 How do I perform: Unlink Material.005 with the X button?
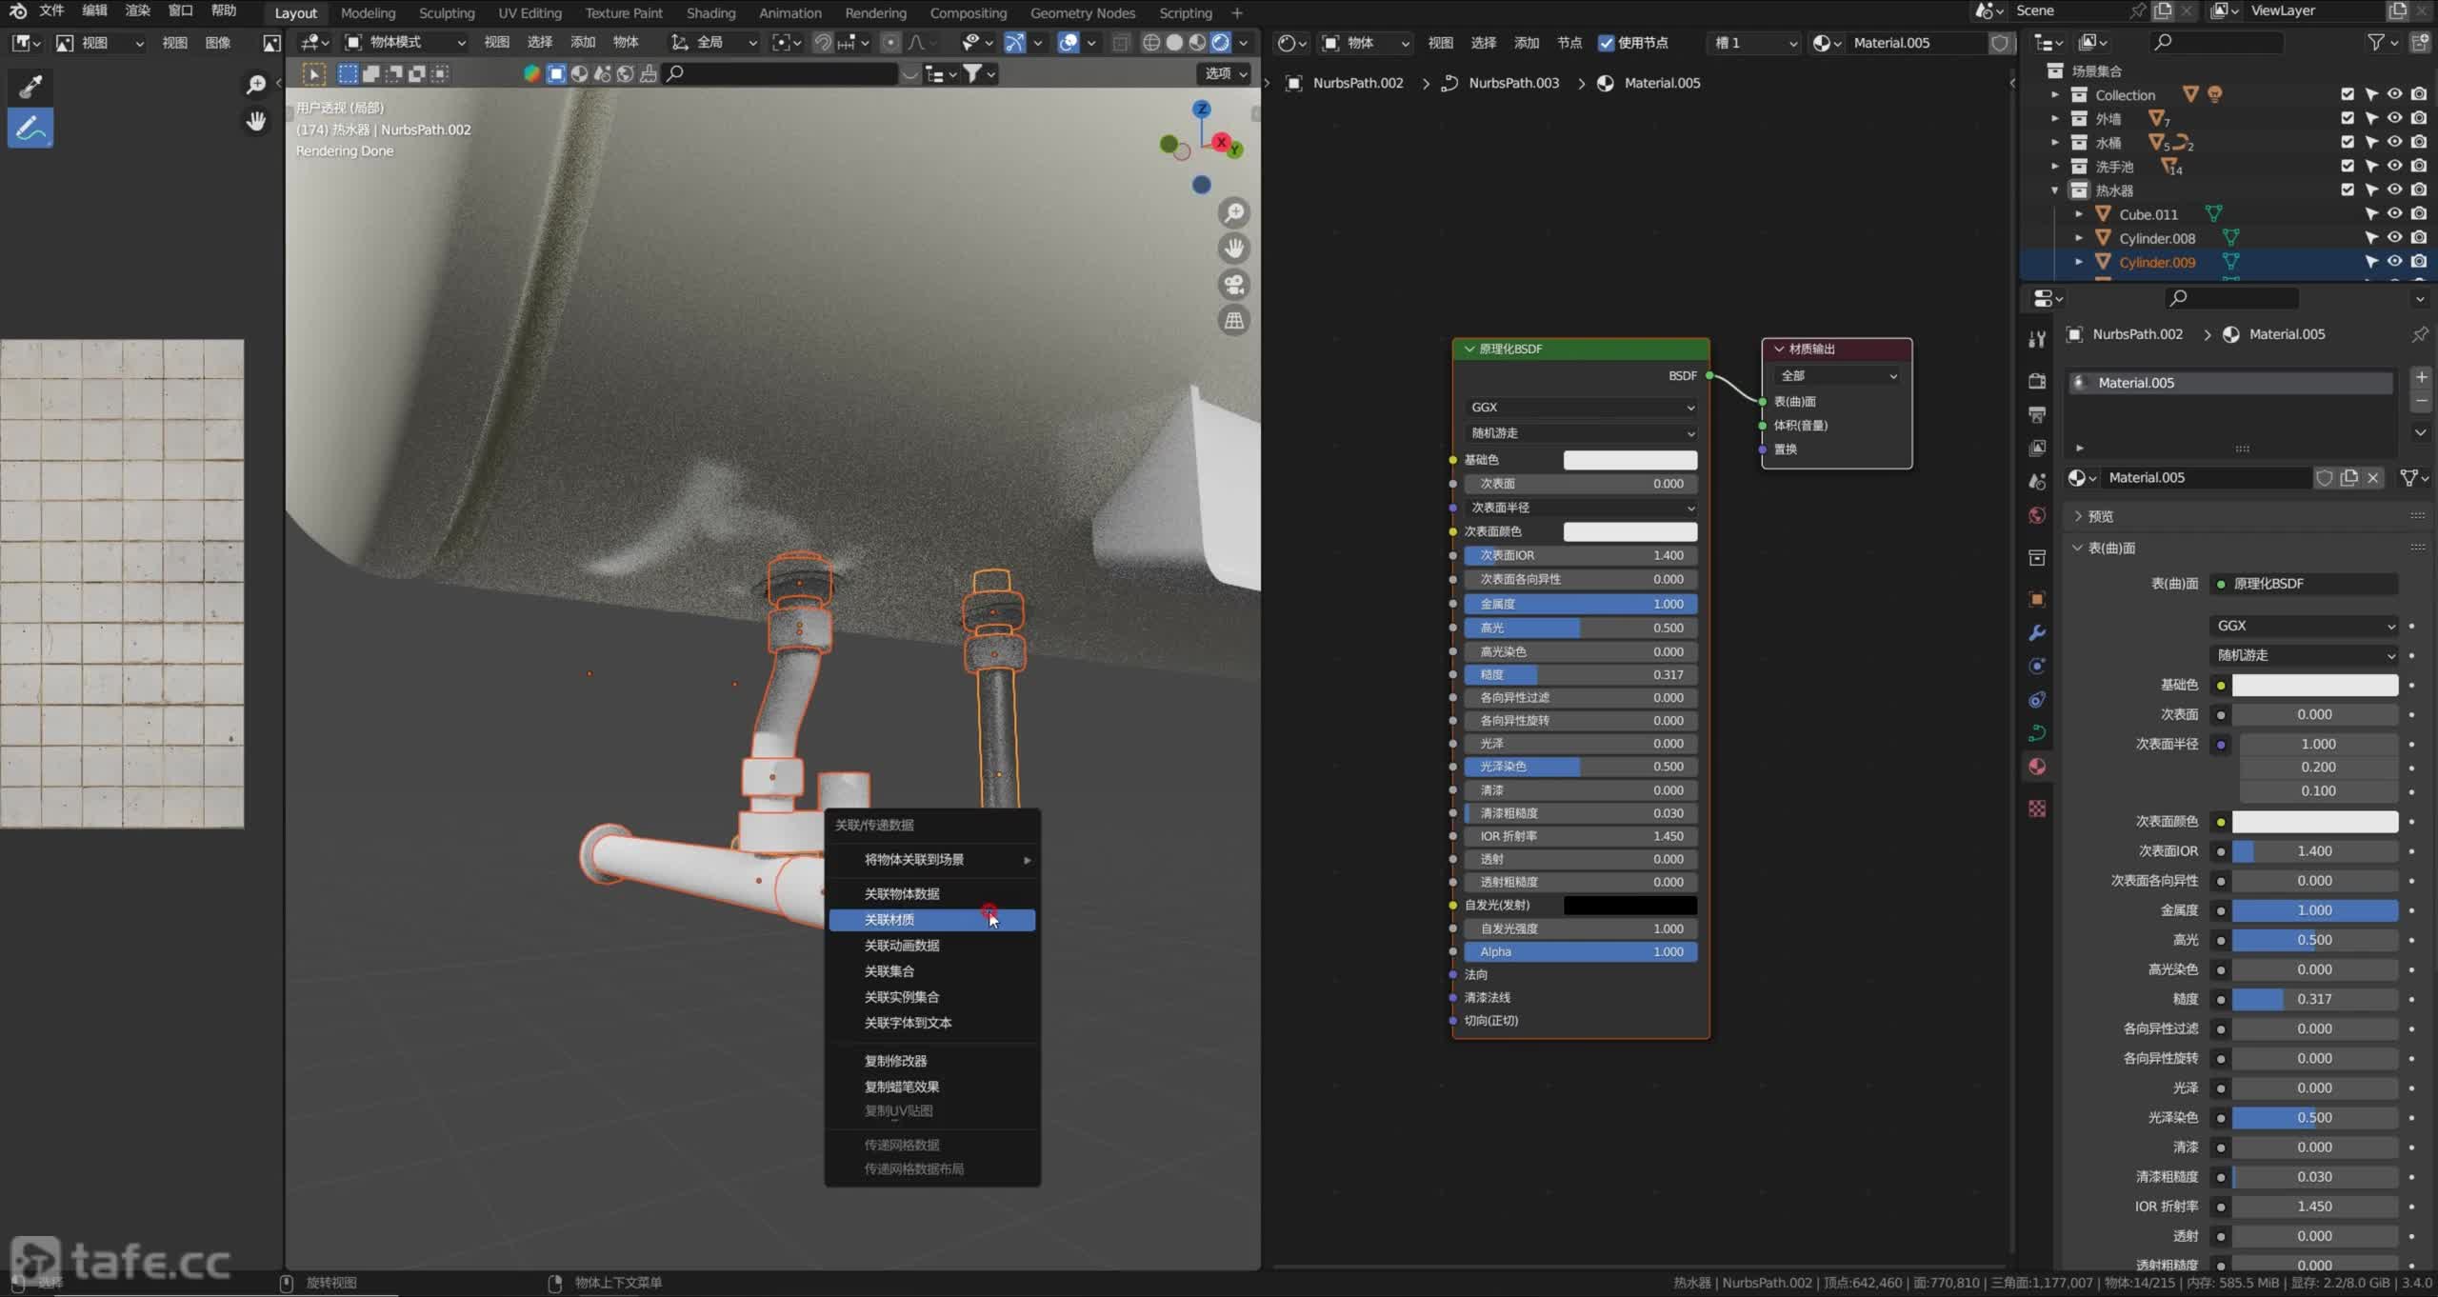[2373, 477]
